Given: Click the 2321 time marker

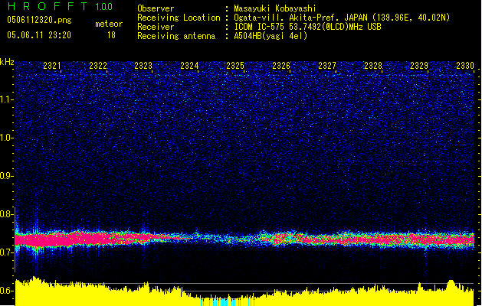Looking at the screenshot, I should click(x=52, y=66).
